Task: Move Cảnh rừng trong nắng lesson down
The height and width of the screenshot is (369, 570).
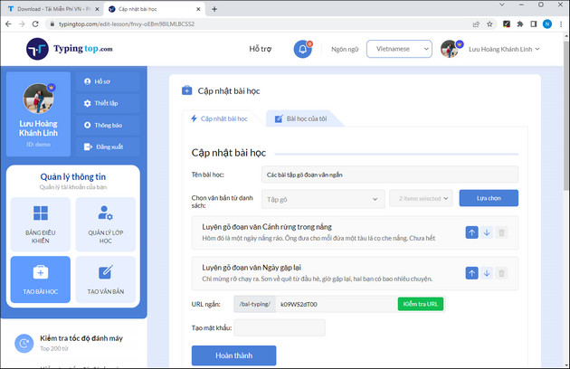Action: pos(487,232)
